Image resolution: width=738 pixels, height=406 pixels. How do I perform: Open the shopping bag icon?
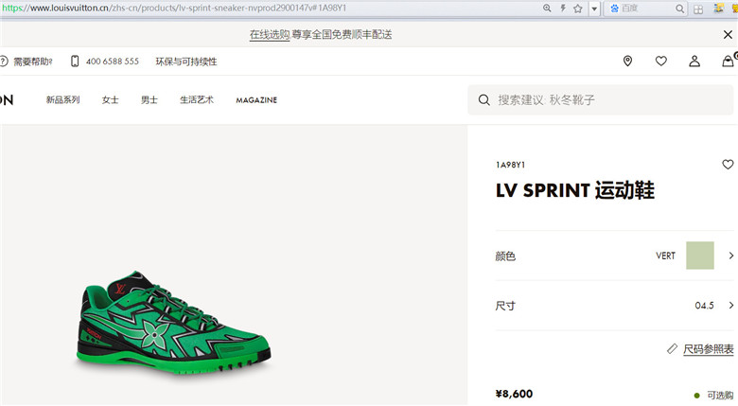[x=729, y=62]
